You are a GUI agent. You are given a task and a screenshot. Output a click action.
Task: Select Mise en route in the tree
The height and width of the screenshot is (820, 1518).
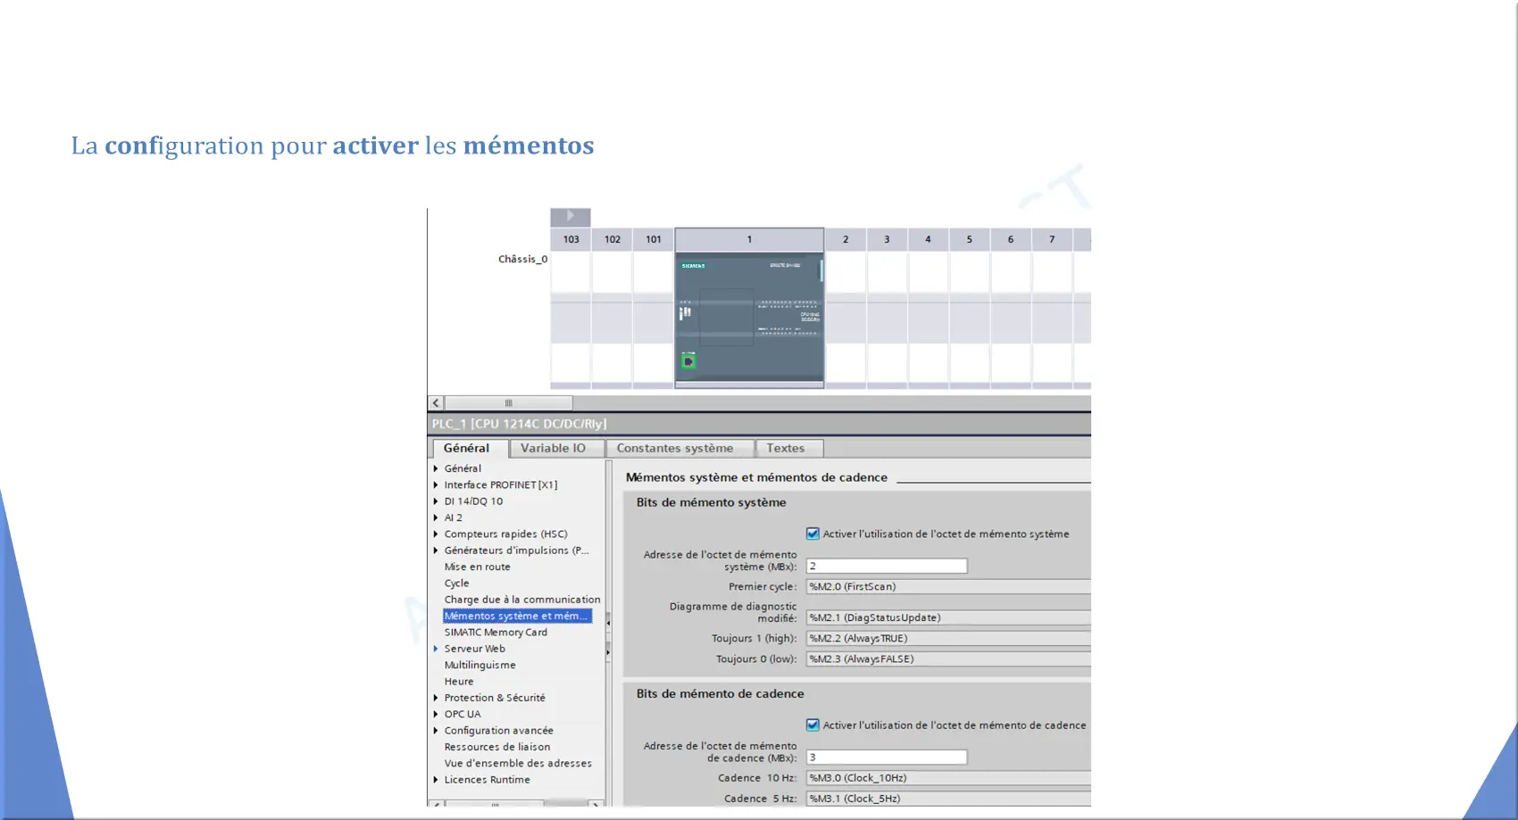478,567
